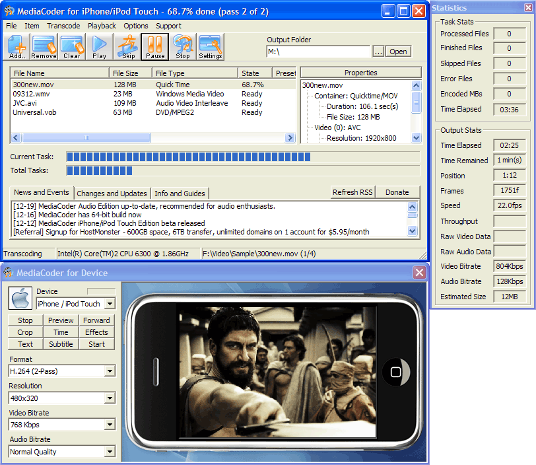Click the Add file toolbar icon
Image resolution: width=536 pixels, height=465 pixels.
17,47
